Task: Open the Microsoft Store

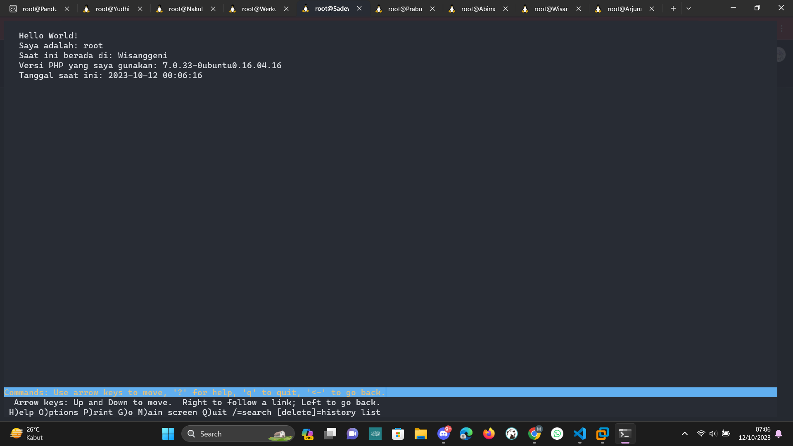Action: [398, 434]
